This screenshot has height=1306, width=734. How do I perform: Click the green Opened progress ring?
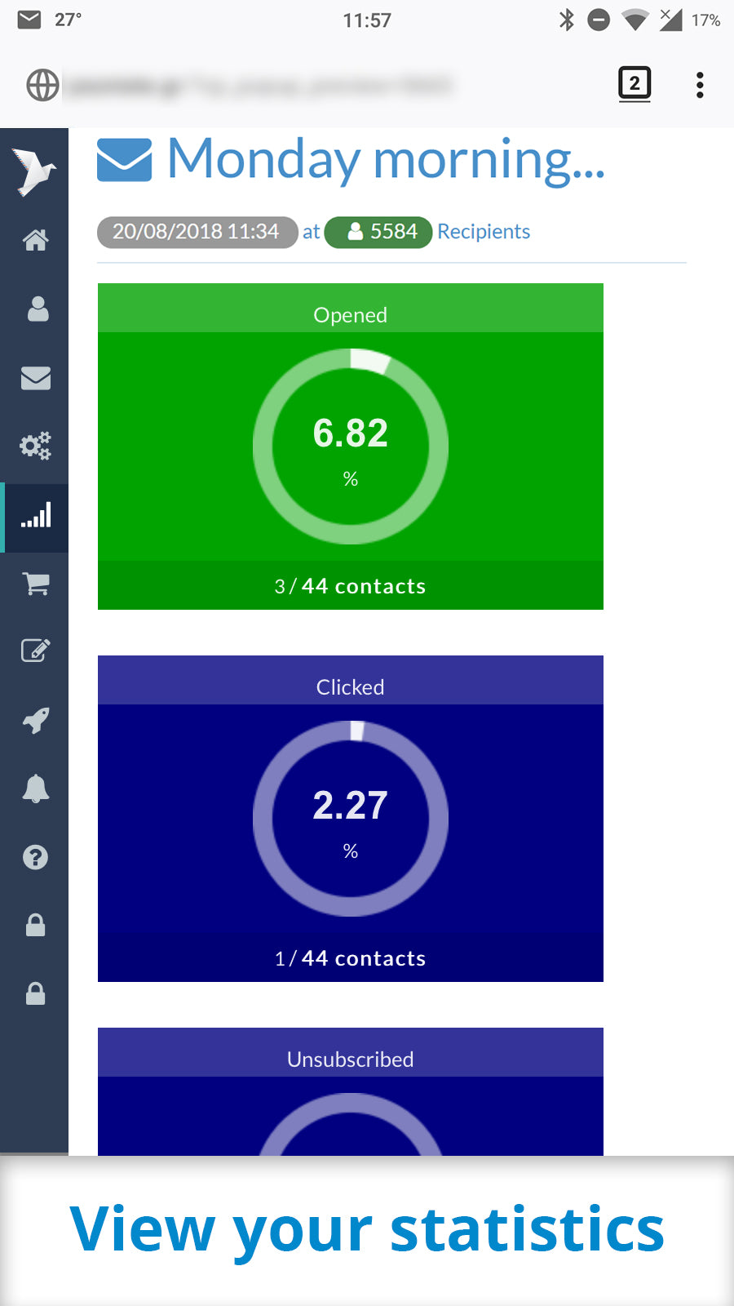[350, 446]
